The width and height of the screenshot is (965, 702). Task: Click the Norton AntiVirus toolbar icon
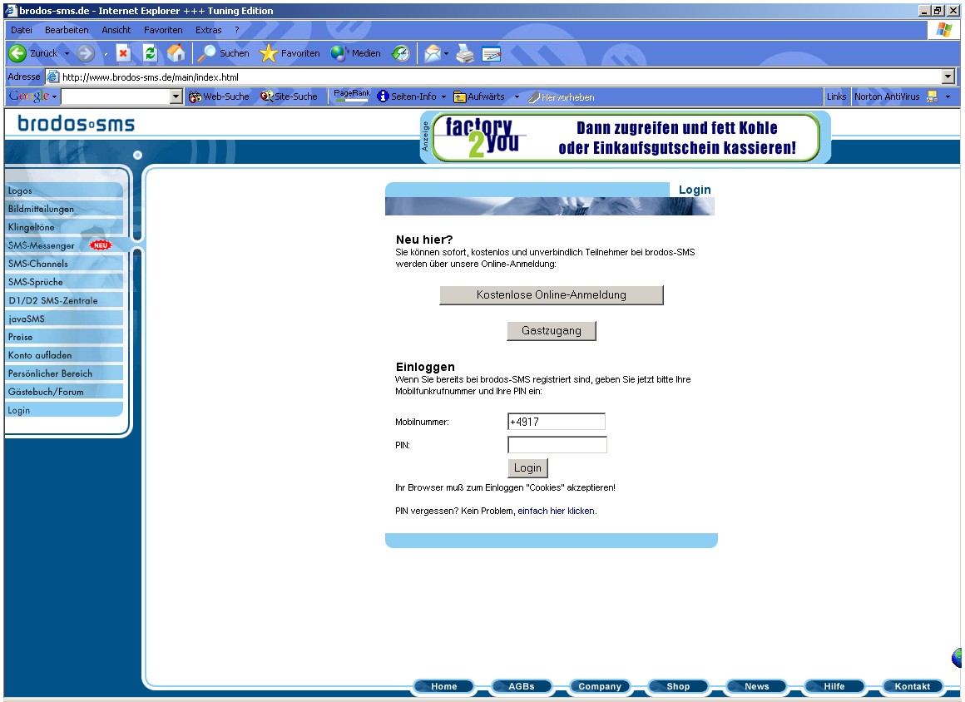click(x=933, y=96)
